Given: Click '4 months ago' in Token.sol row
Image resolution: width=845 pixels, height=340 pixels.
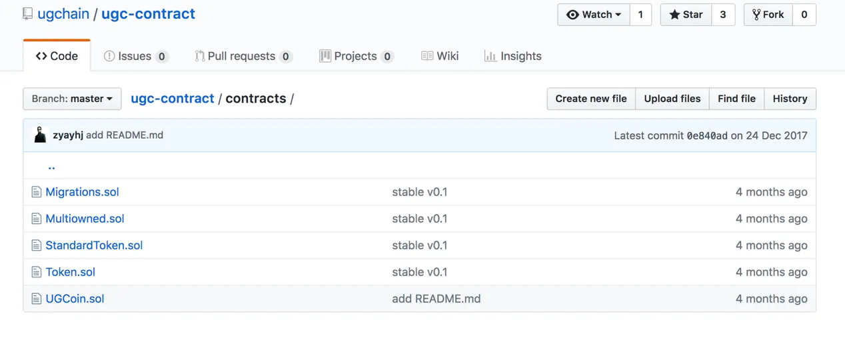Looking at the screenshot, I should point(772,272).
